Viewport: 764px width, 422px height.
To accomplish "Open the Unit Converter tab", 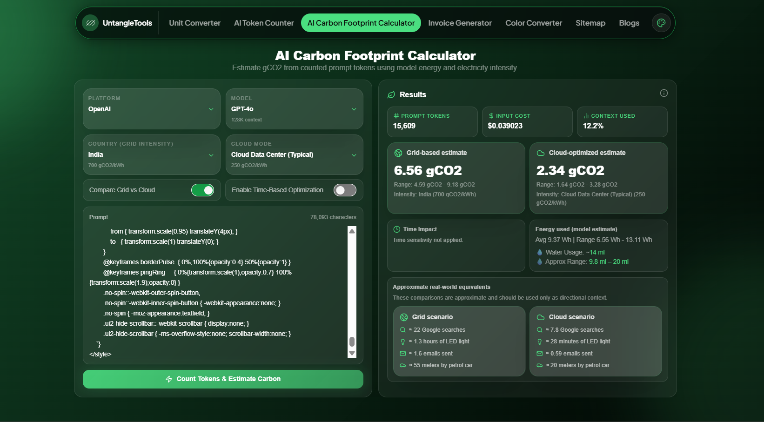I will (195, 23).
